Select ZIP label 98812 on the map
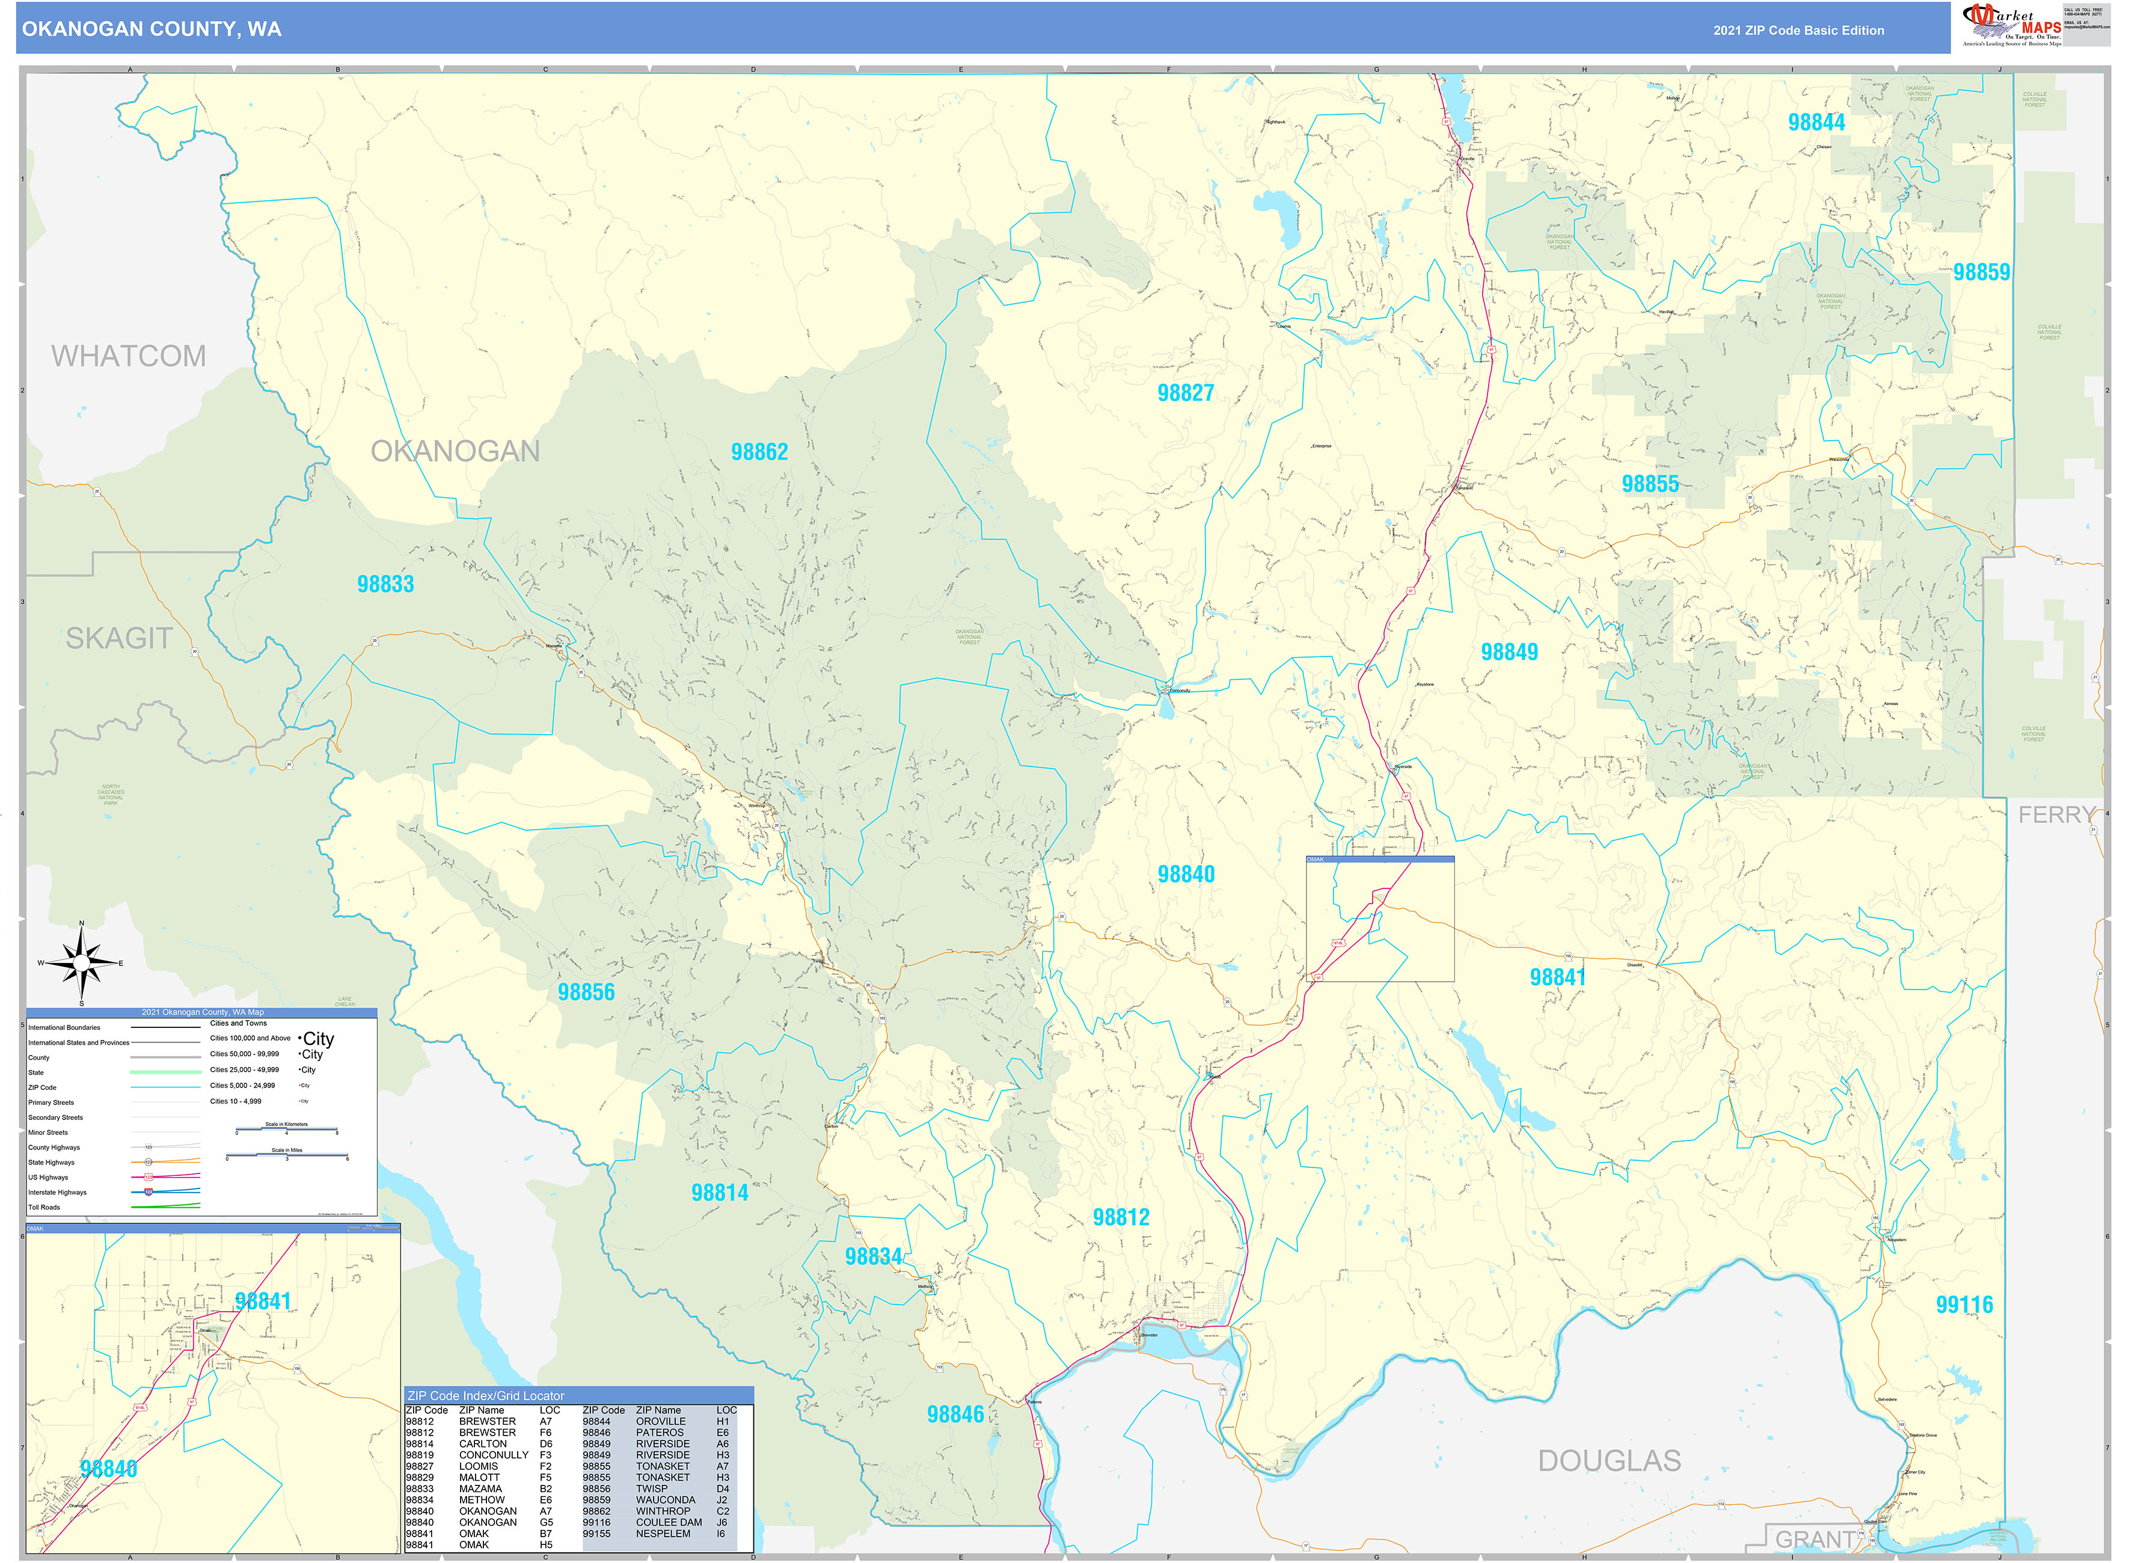2129x1563 pixels. point(1120,1218)
